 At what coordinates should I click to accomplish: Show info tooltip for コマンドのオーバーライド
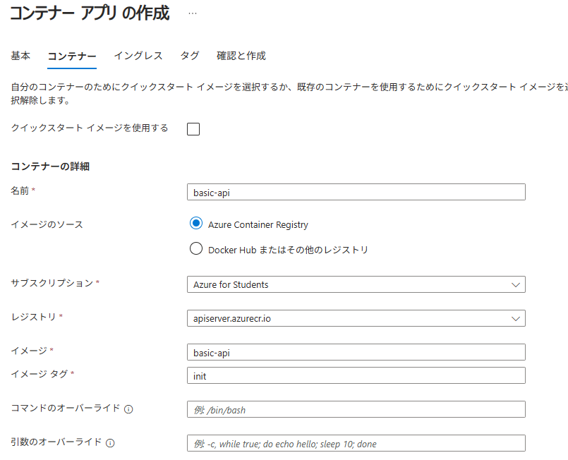click(128, 409)
